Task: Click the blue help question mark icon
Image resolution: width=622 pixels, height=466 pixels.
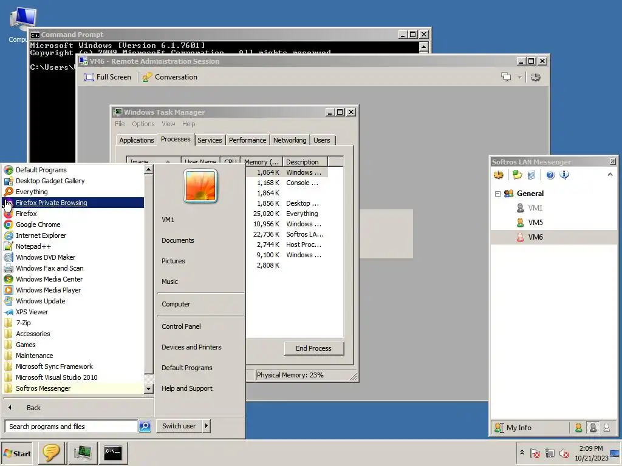Action: (x=550, y=175)
